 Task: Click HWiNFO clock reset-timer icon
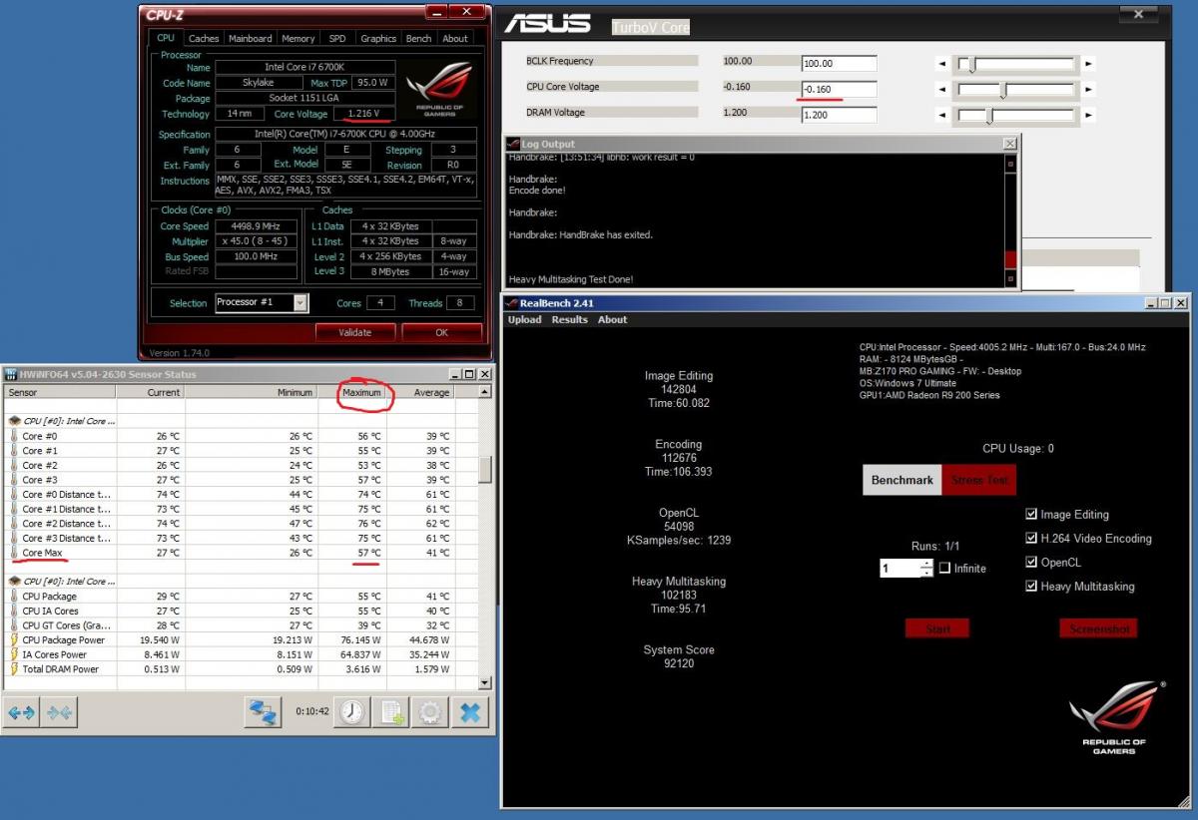352,712
